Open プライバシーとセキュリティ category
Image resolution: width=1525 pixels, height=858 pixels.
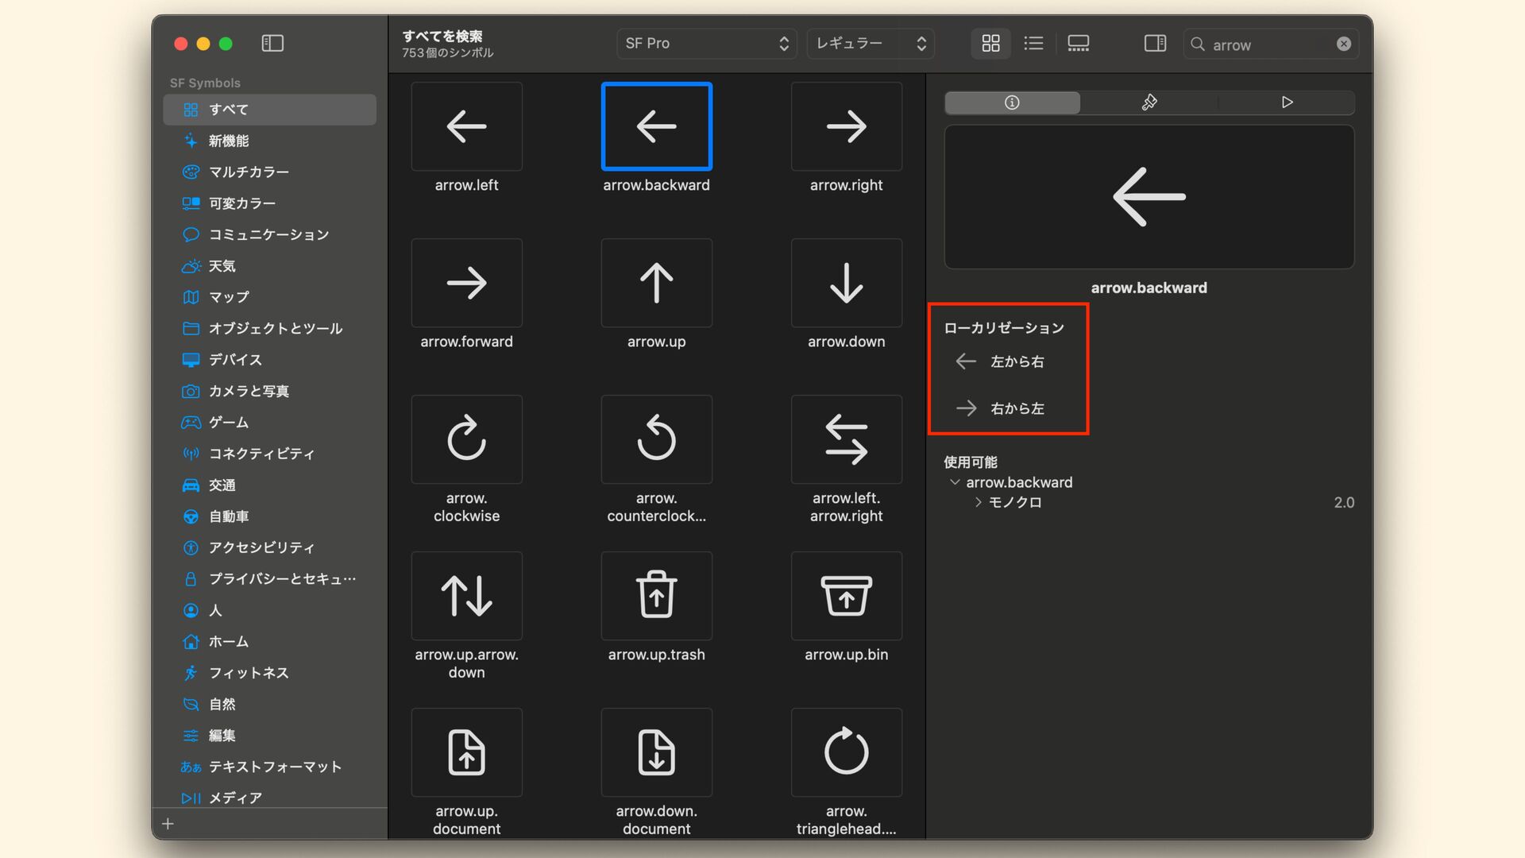pos(269,579)
